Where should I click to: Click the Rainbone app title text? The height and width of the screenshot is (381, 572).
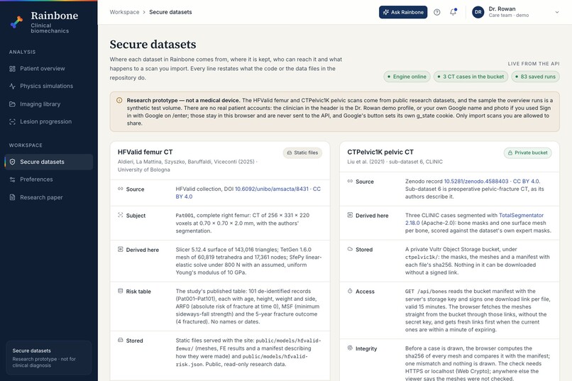click(x=55, y=16)
